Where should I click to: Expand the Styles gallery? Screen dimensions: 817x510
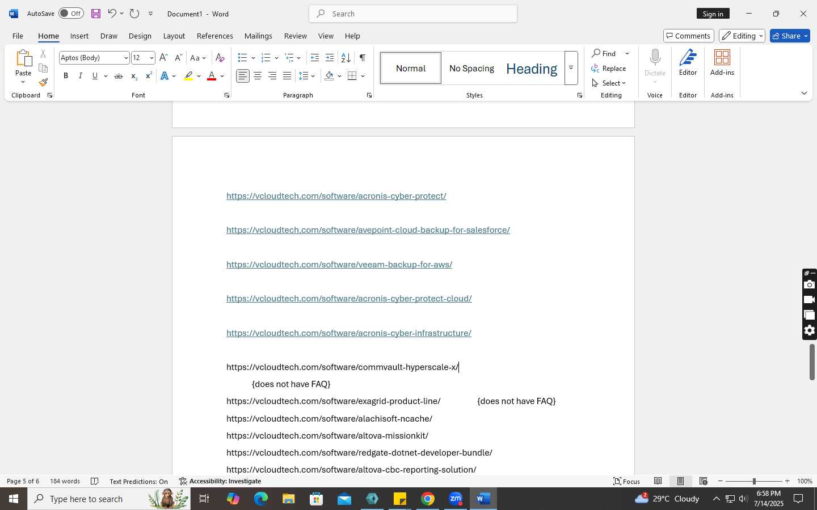tap(571, 68)
